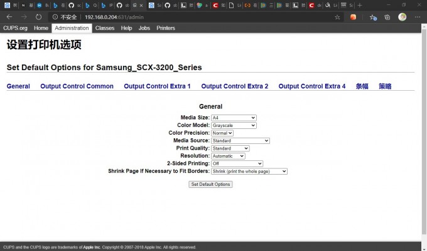Viewport: 427px width, 251px height.
Task: Jump to the Output Control Common section
Action: (x=77, y=86)
